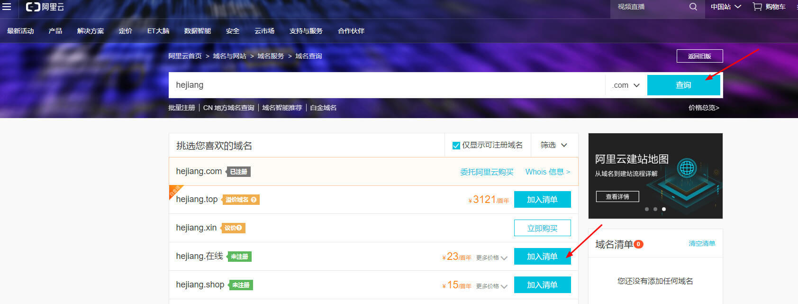The width and height of the screenshot is (798, 304).
Task: Click Whois 信息 link for hejiang.com
Action: [547, 172]
